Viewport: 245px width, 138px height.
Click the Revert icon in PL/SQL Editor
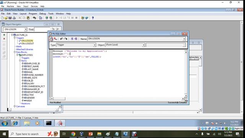[56, 39]
